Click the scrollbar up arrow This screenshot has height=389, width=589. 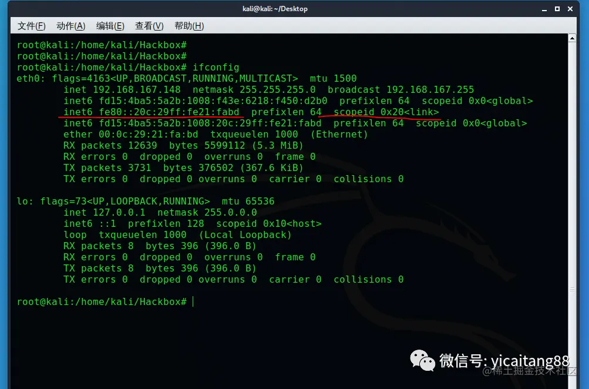[571, 38]
